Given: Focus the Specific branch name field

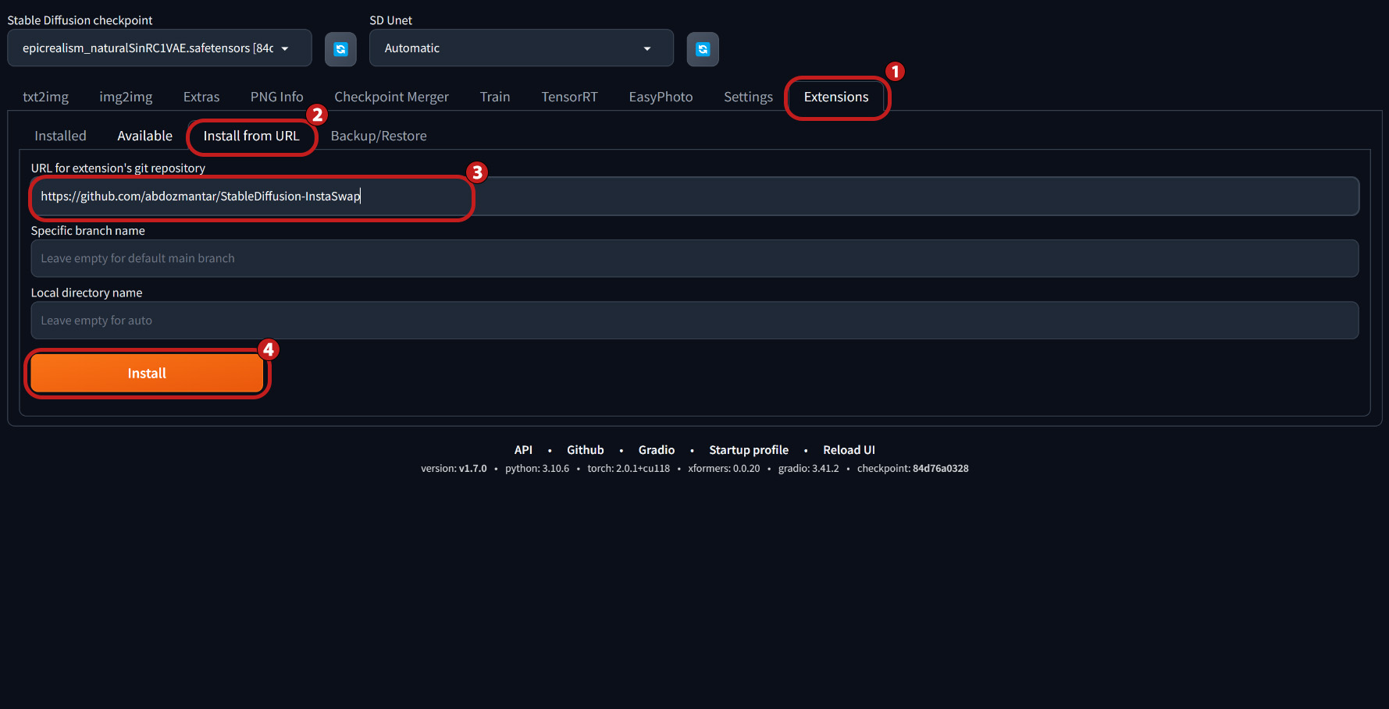Looking at the screenshot, I should (695, 258).
